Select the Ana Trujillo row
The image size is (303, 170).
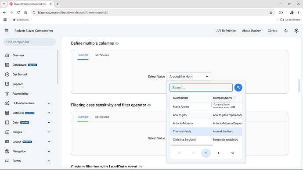(206, 115)
